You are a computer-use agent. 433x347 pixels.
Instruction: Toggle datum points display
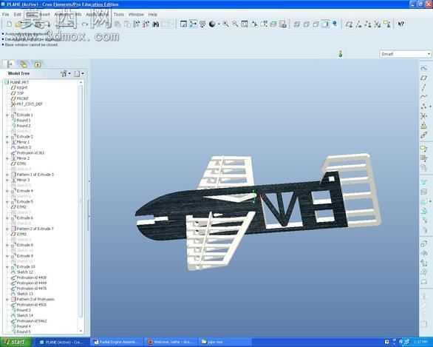point(368,24)
